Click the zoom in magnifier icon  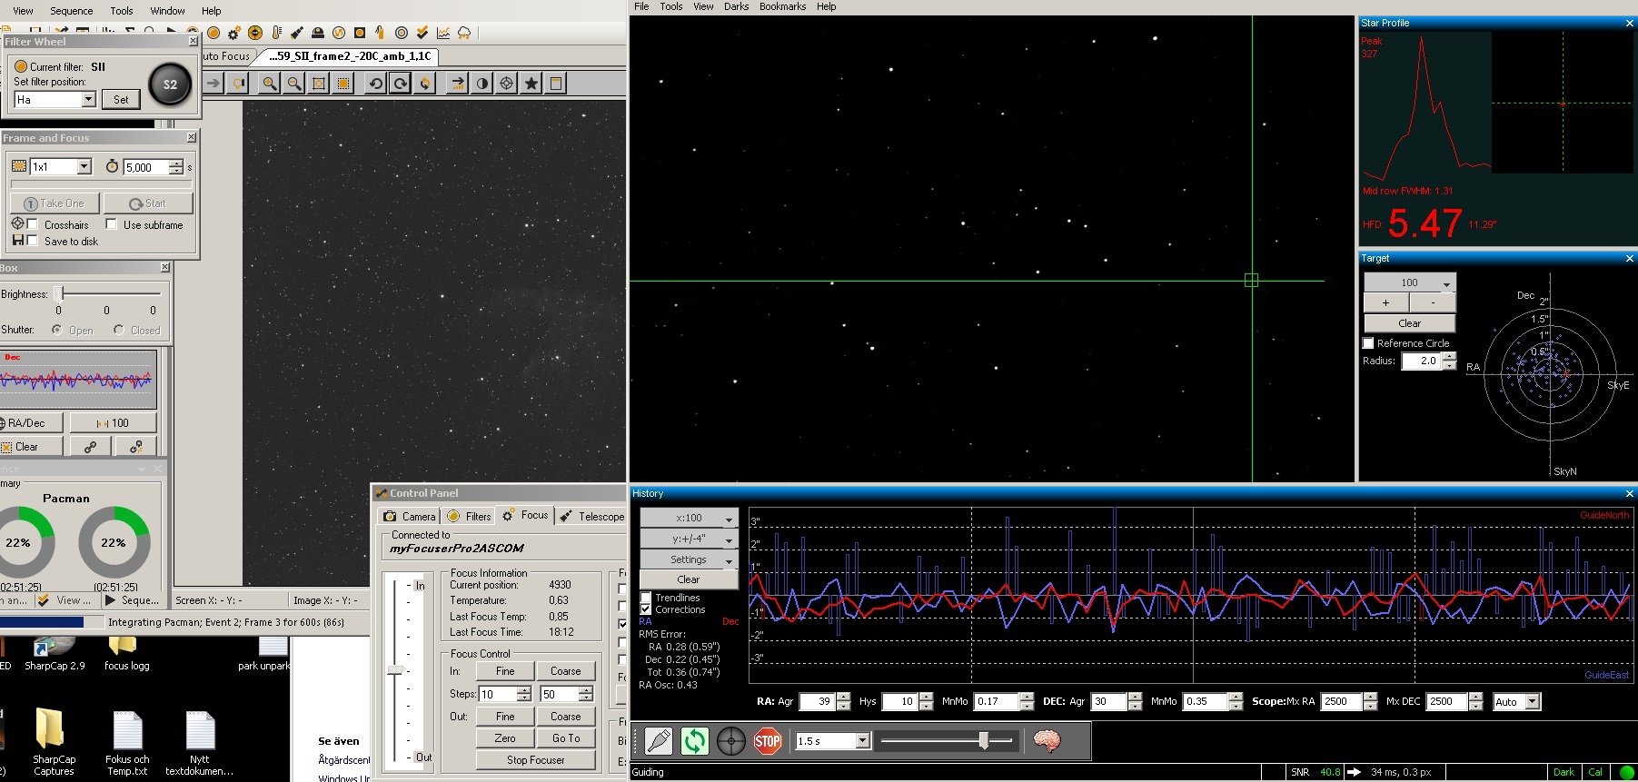pyautogui.click(x=270, y=84)
